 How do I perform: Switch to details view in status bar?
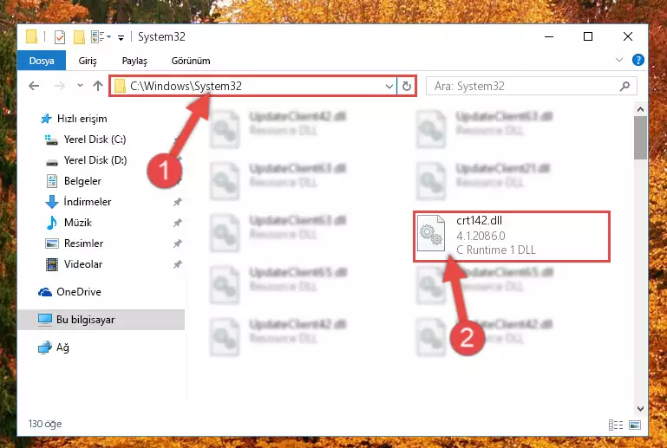[616, 425]
